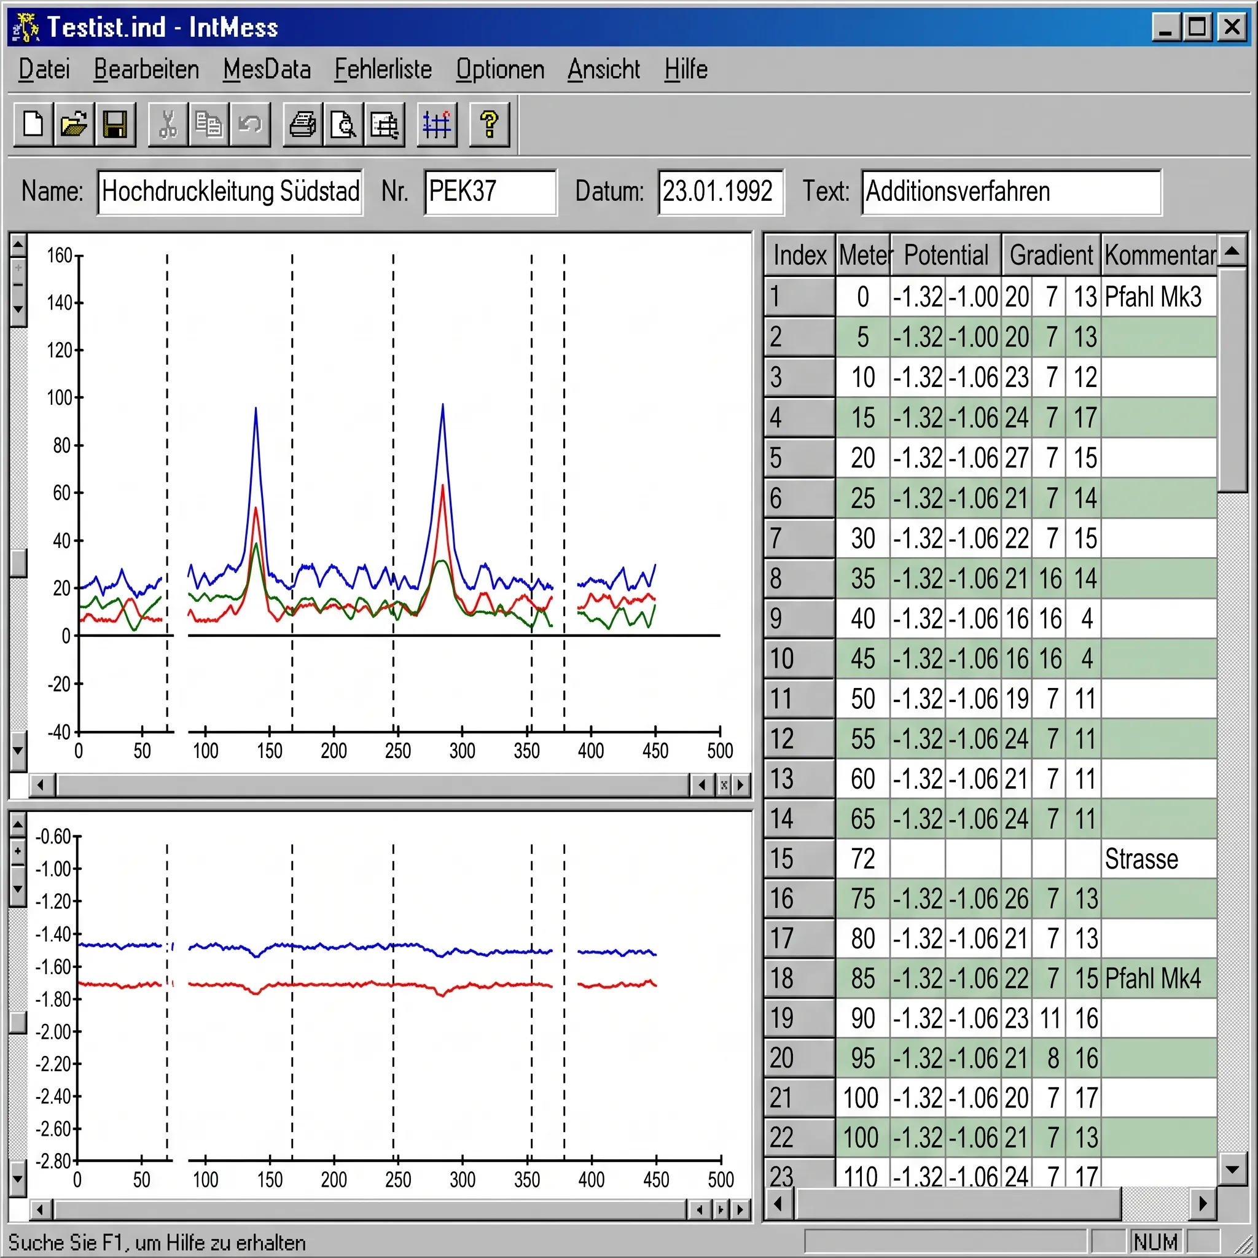The image size is (1258, 1258).
Task: Open the MesData menu
Action: [x=267, y=69]
